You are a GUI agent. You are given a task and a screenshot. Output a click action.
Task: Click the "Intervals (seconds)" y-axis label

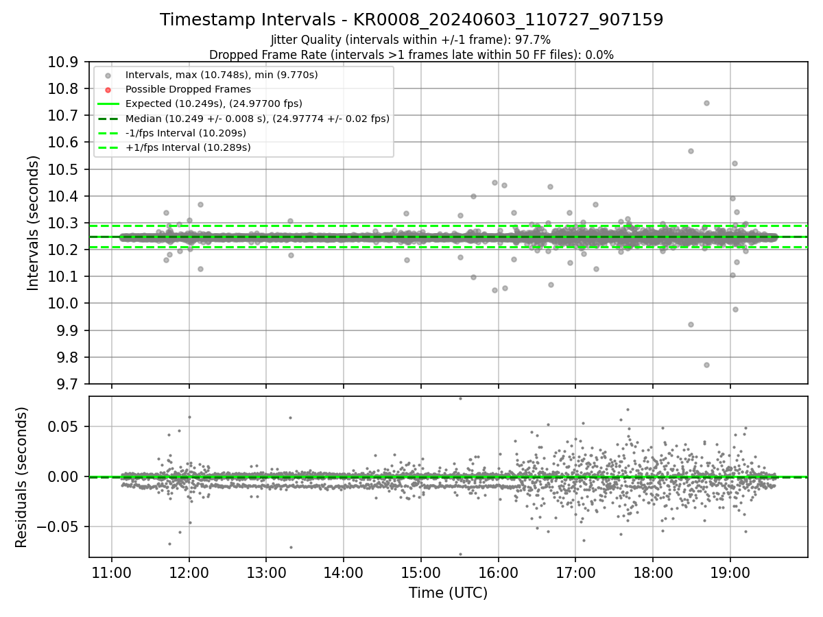pos(33,223)
